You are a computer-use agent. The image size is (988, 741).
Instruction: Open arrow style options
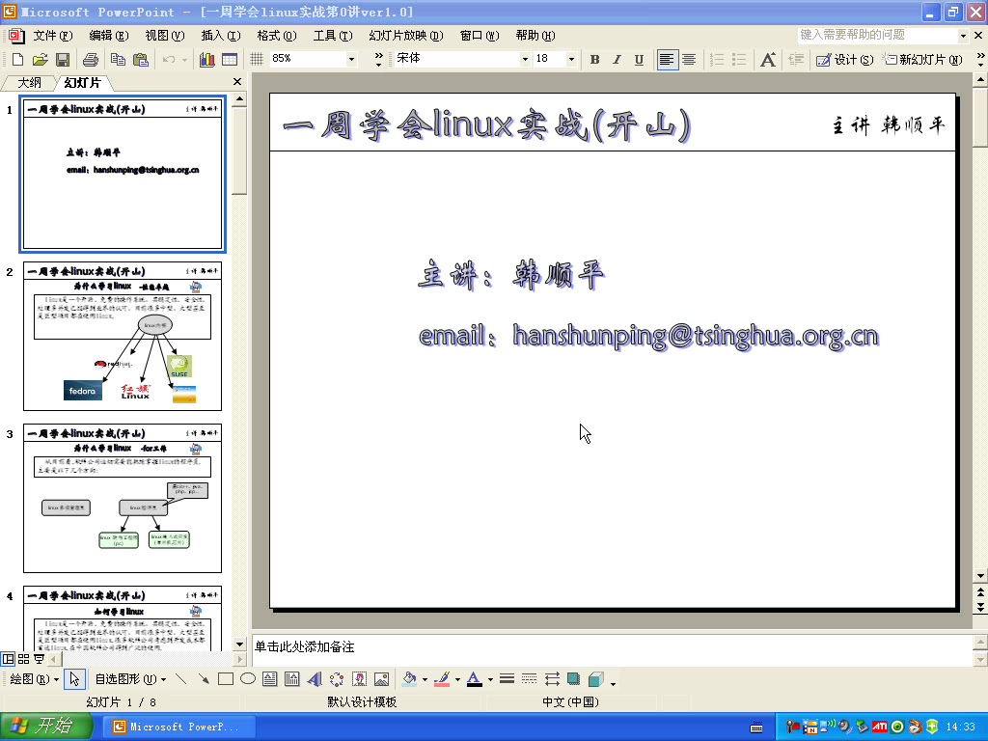[552, 678]
